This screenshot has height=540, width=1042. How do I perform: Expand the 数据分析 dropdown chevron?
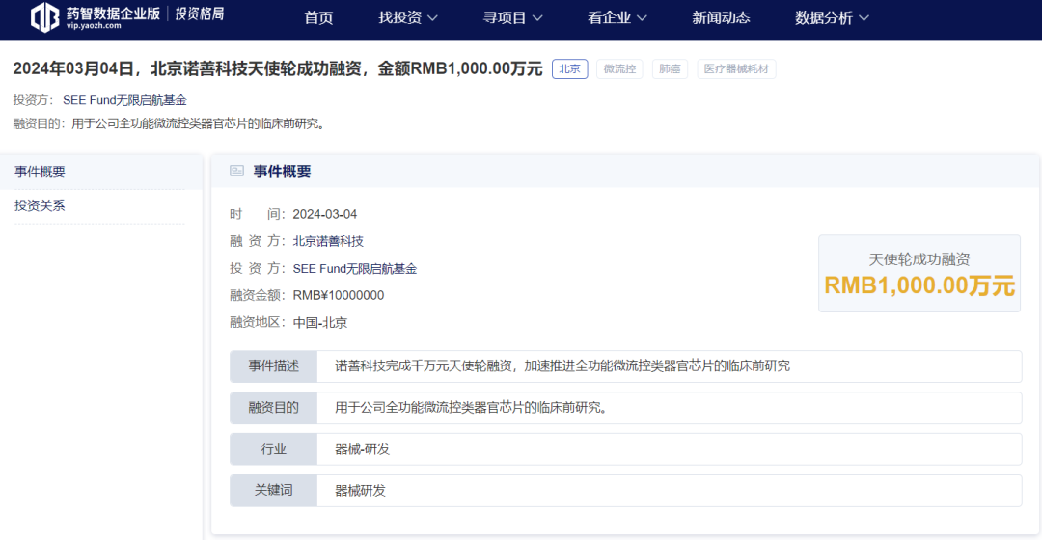click(x=864, y=18)
